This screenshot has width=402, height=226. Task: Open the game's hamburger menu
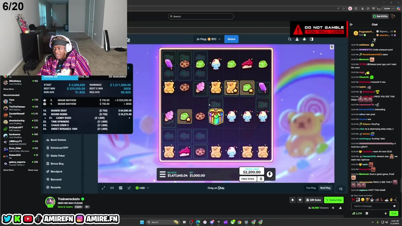tap(162, 175)
